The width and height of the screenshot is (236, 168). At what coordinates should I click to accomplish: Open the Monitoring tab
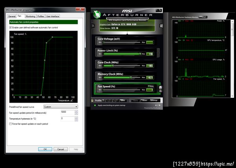30,16
